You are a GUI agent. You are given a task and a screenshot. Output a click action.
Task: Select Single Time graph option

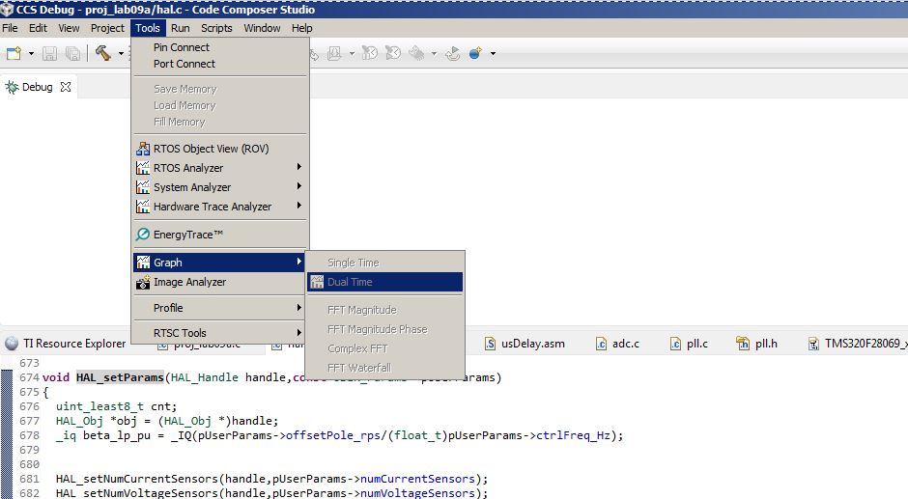point(384,263)
